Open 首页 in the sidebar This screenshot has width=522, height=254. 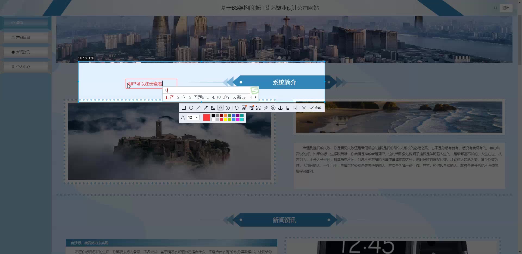click(26, 23)
